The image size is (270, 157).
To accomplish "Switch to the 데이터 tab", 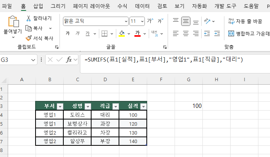I will [142, 6].
